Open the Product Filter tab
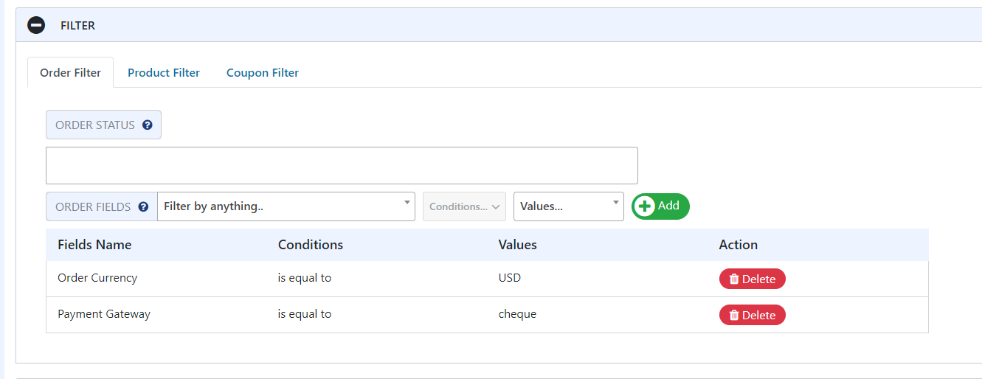This screenshot has width=982, height=379. click(x=164, y=73)
